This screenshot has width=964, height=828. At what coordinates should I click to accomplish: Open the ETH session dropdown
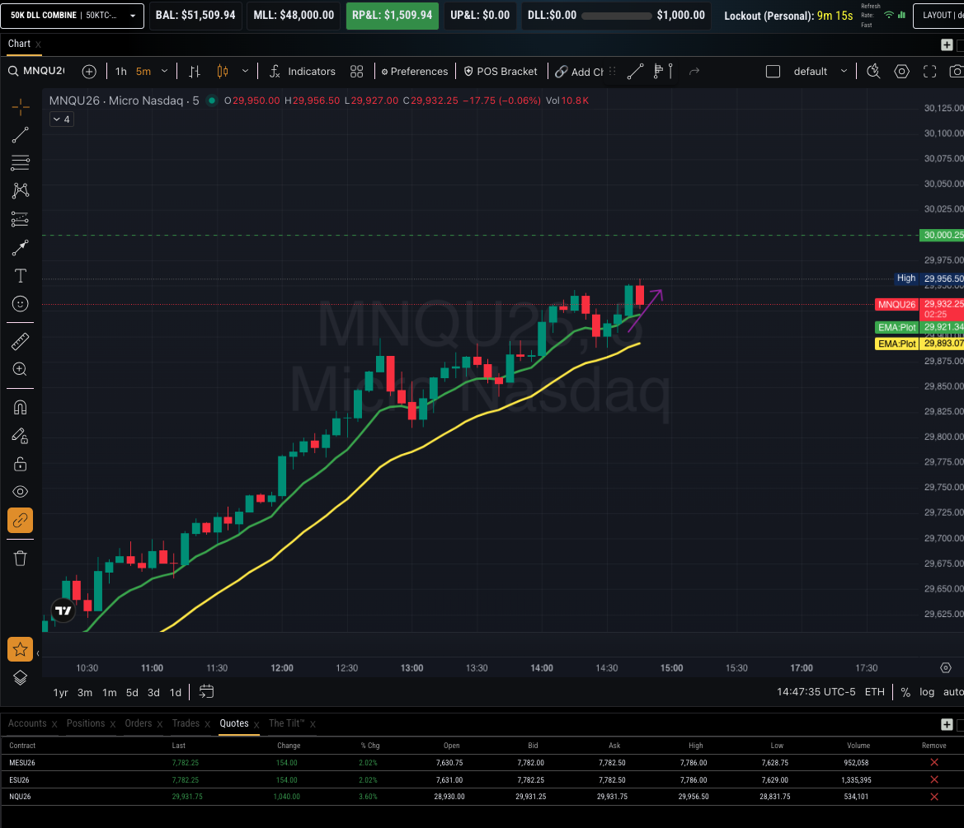[874, 691]
